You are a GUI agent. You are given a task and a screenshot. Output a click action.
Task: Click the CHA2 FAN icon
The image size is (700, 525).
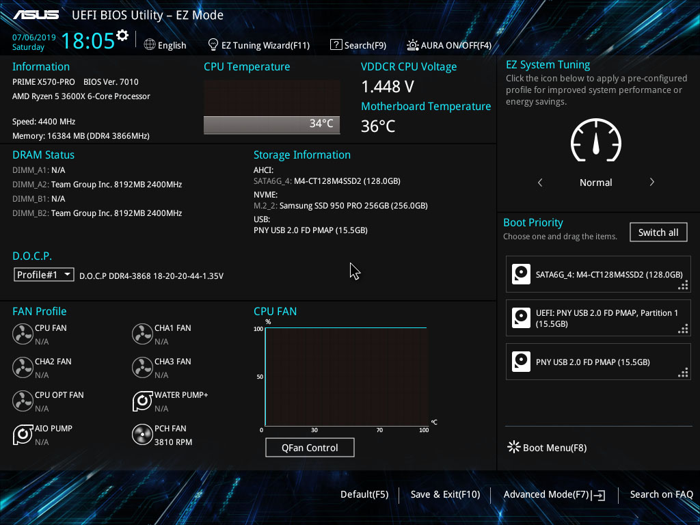point(23,367)
